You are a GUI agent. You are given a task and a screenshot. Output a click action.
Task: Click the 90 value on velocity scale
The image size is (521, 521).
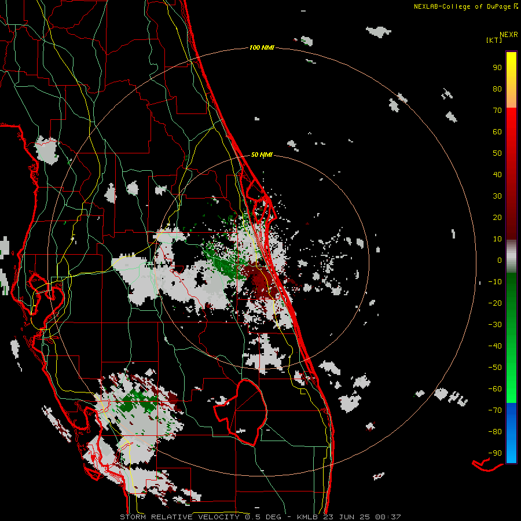(x=497, y=68)
